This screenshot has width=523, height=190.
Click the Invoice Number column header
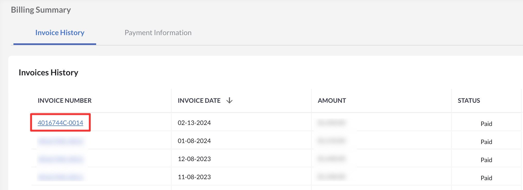65,101
